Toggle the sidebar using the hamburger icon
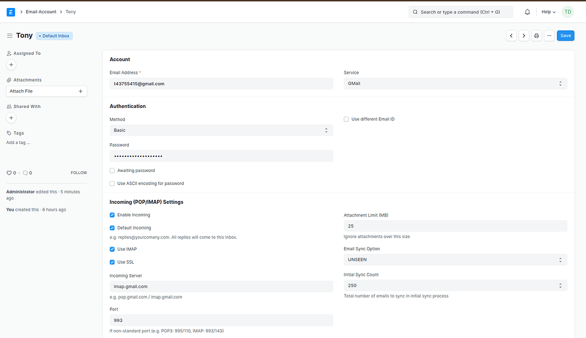 [x=10, y=35]
